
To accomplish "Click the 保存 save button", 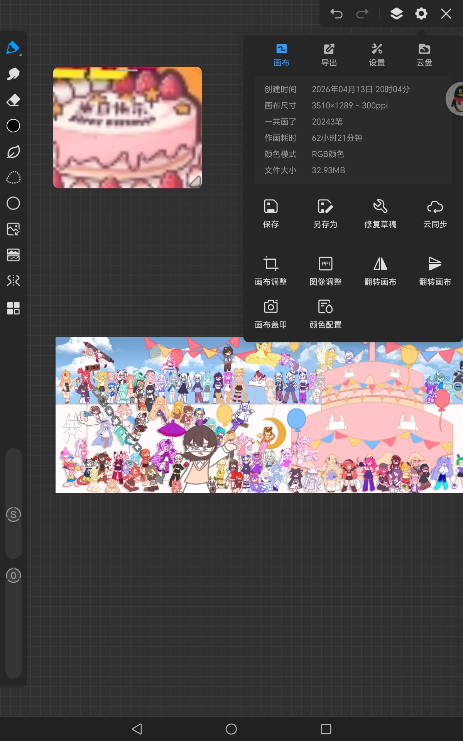I will [270, 214].
